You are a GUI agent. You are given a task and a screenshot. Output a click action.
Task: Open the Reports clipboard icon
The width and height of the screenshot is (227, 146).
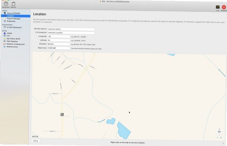coord(13,4)
